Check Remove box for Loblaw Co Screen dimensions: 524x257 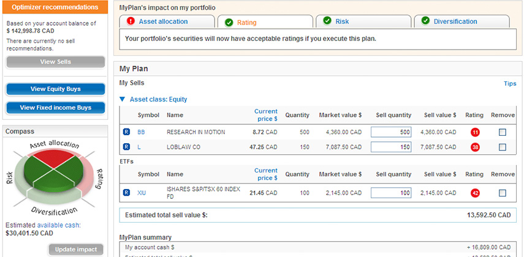pos(503,147)
